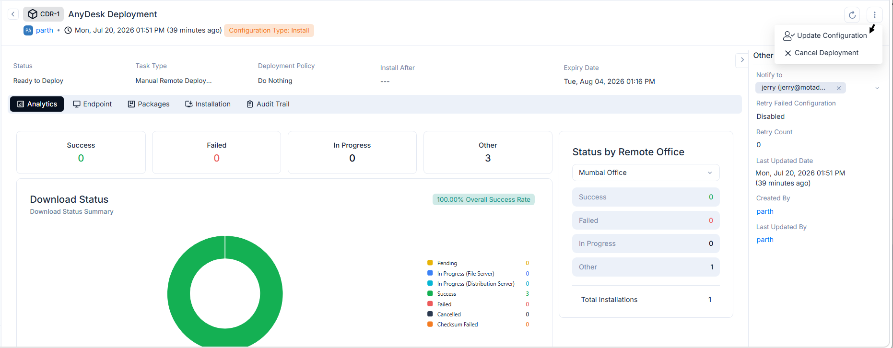The image size is (893, 348).
Task: Click the back arrow button
Action: point(13,14)
